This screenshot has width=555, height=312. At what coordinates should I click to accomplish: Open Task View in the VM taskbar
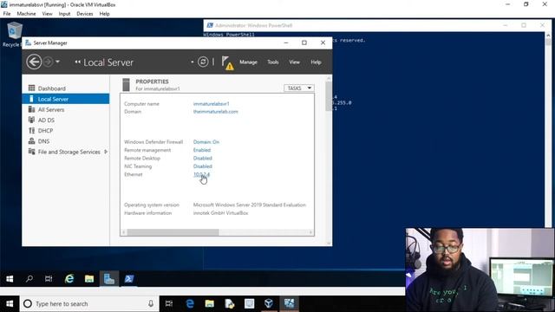(49, 279)
